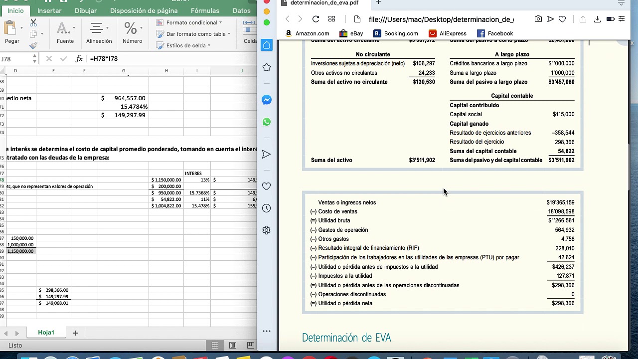Viewport: 638px width, 359px height.
Task: Select cell containing 15.4784%
Action: (x=123, y=107)
